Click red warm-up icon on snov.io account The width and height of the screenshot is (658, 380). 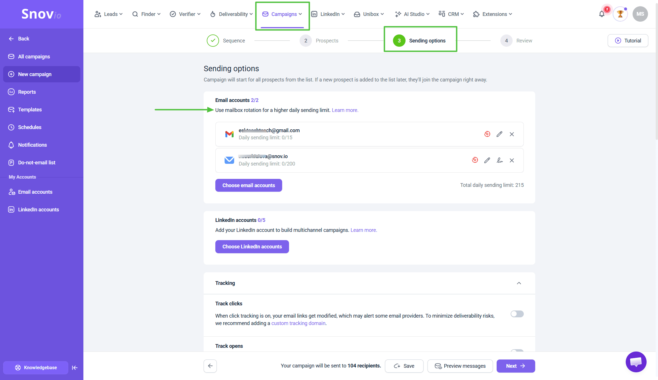[475, 160]
